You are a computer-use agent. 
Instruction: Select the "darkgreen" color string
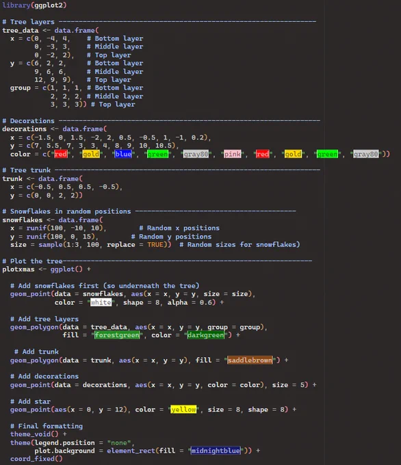(206, 335)
